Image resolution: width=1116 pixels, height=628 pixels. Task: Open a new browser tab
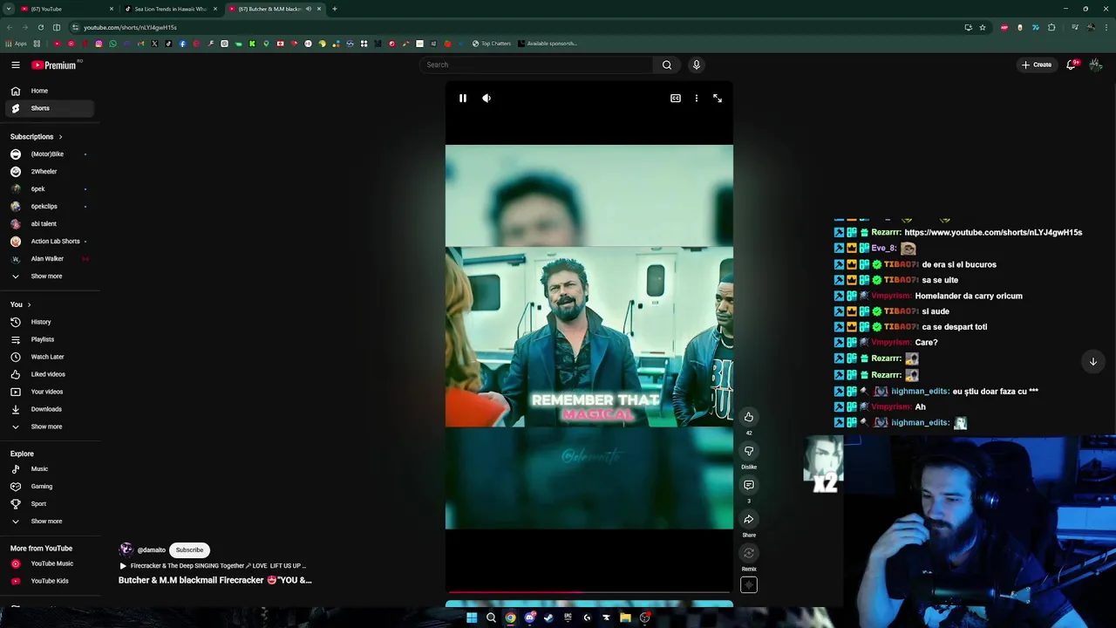(335, 9)
